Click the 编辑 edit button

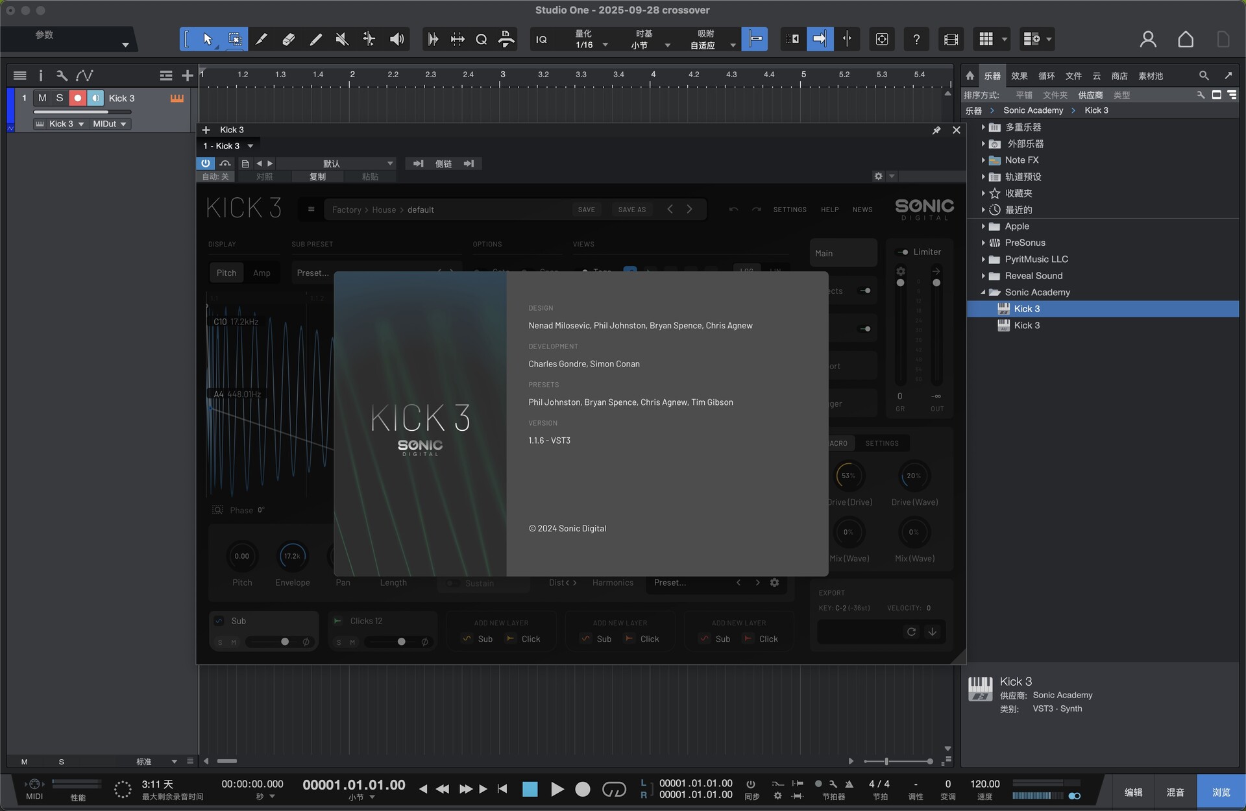click(x=1133, y=792)
